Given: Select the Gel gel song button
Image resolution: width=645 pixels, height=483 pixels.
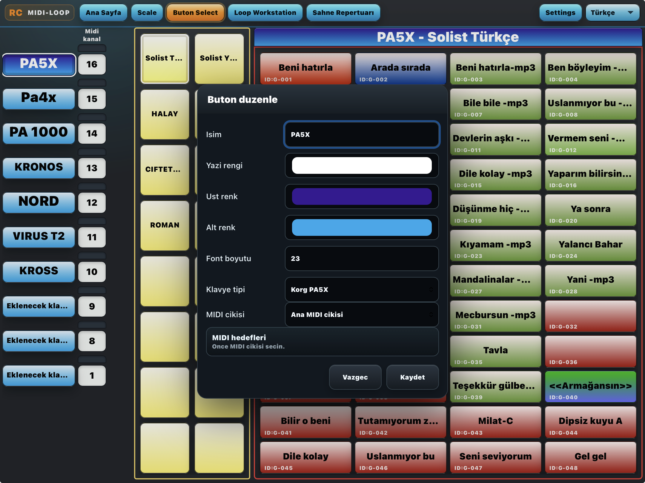Looking at the screenshot, I should (590, 458).
